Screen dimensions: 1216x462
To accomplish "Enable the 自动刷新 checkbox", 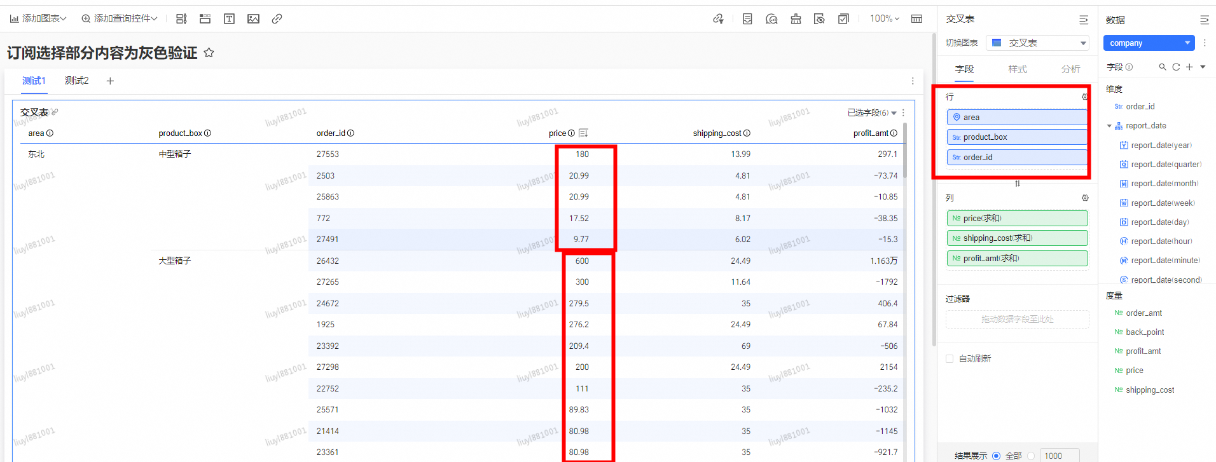I will (x=950, y=358).
